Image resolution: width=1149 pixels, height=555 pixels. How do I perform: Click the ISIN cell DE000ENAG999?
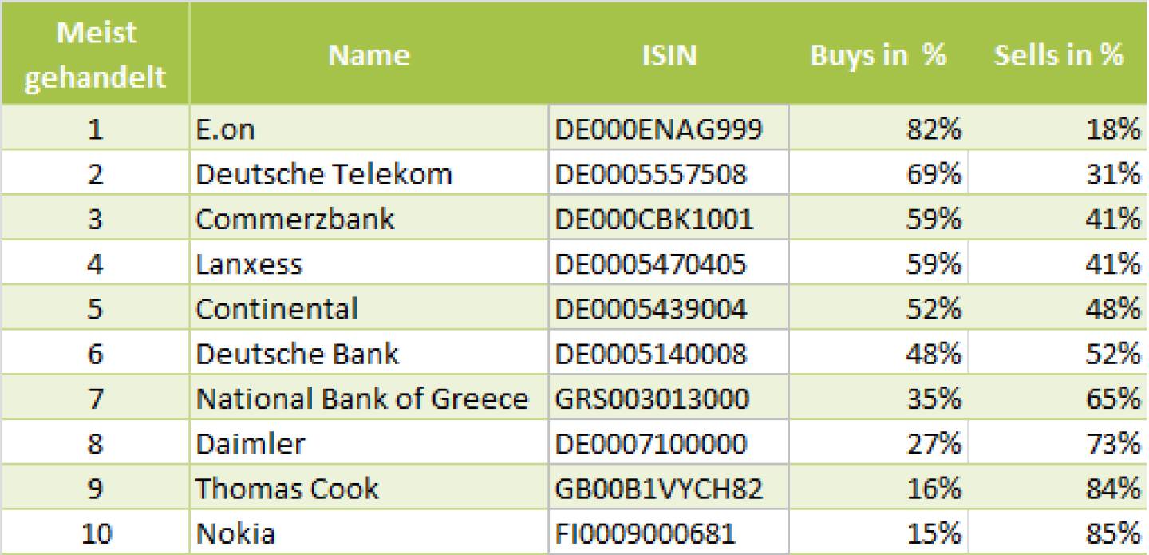(x=669, y=128)
